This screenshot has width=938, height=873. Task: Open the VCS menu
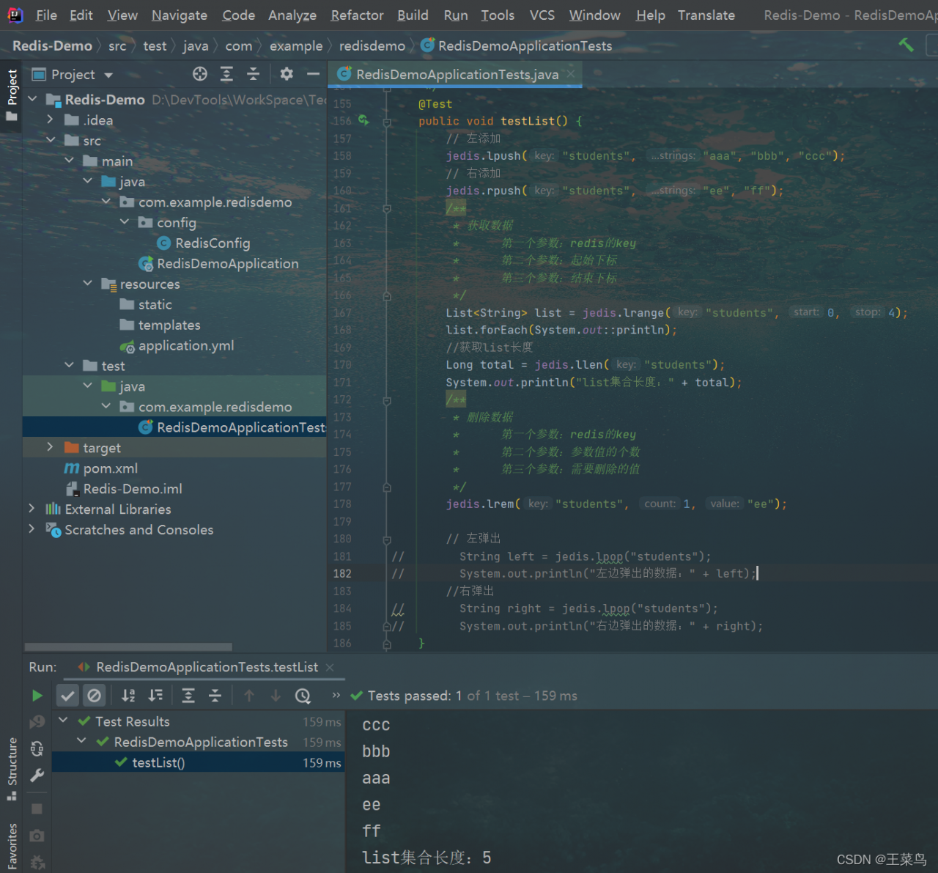tap(542, 15)
